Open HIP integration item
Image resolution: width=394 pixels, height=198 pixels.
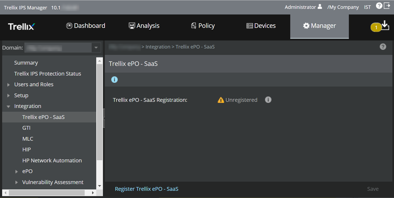tap(27, 150)
